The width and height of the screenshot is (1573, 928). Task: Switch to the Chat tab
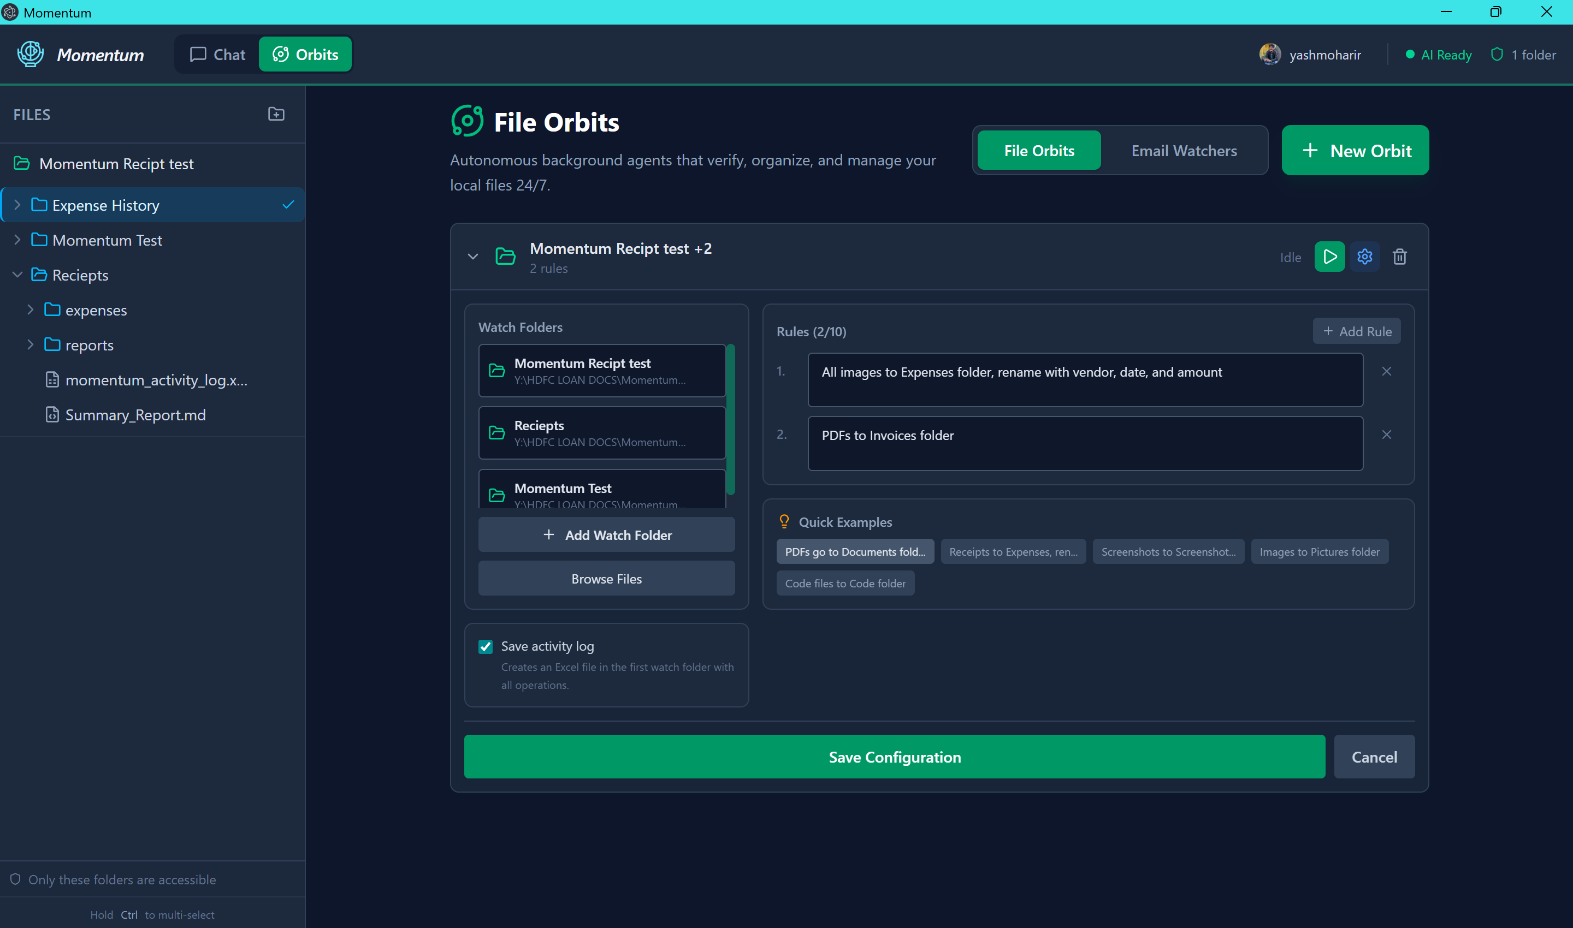coord(217,55)
